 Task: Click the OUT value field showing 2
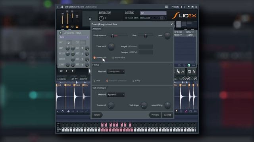pyautogui.click(x=69, y=43)
